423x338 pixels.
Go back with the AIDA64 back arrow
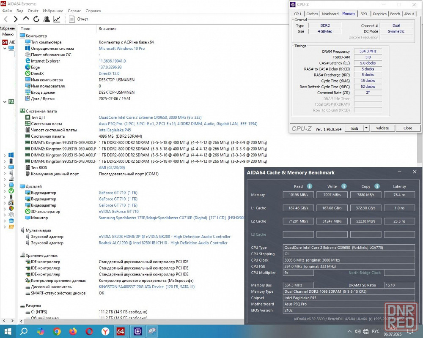6,19
